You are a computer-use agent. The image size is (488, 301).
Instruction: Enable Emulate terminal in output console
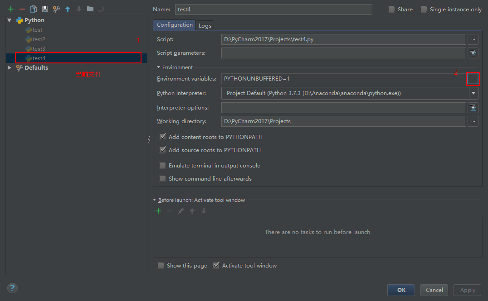(162, 165)
